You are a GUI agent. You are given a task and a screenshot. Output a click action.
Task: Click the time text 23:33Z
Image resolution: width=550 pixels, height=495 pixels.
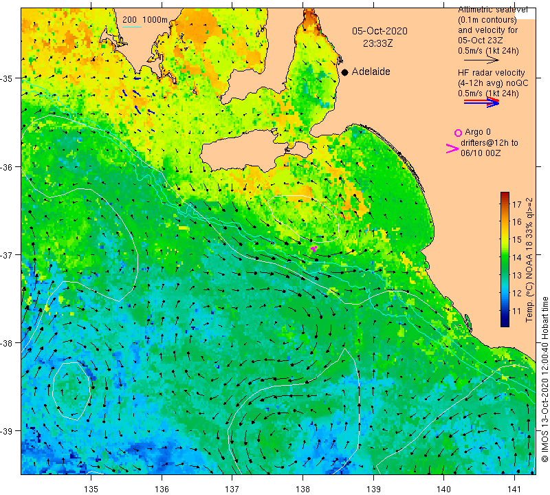377,43
